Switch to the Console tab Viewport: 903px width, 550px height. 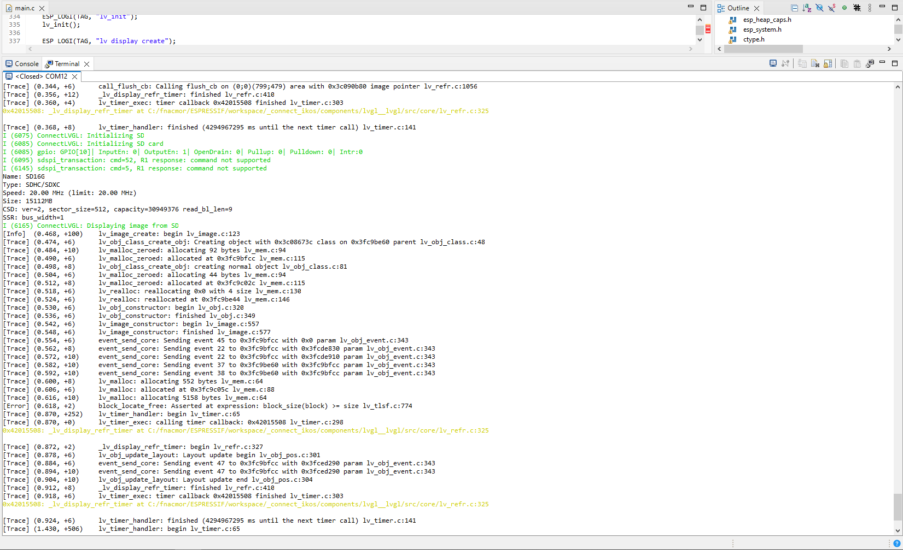[x=22, y=64]
